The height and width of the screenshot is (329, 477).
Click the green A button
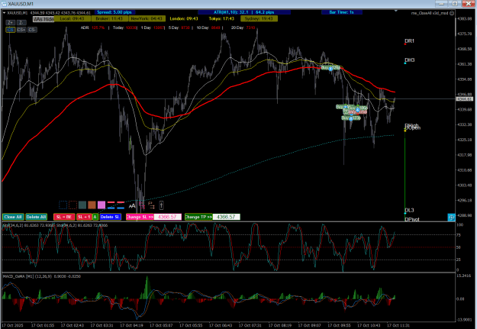tap(95, 217)
